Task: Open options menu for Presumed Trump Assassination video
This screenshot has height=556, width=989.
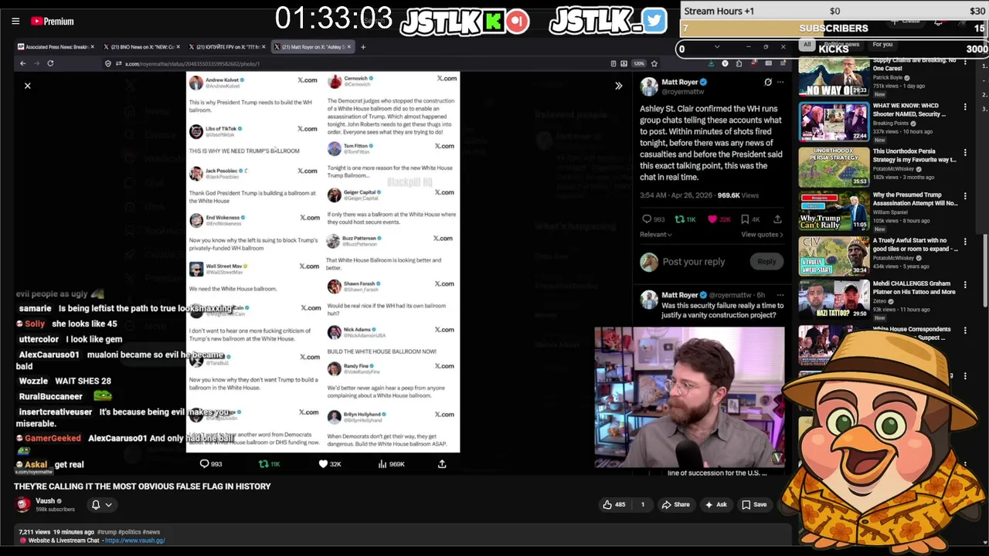Action: pyautogui.click(x=965, y=197)
